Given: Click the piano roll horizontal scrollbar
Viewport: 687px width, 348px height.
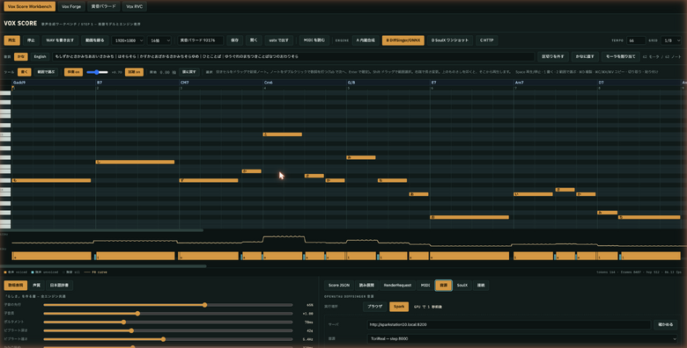Looking at the screenshot, I should pyautogui.click(x=101, y=230).
